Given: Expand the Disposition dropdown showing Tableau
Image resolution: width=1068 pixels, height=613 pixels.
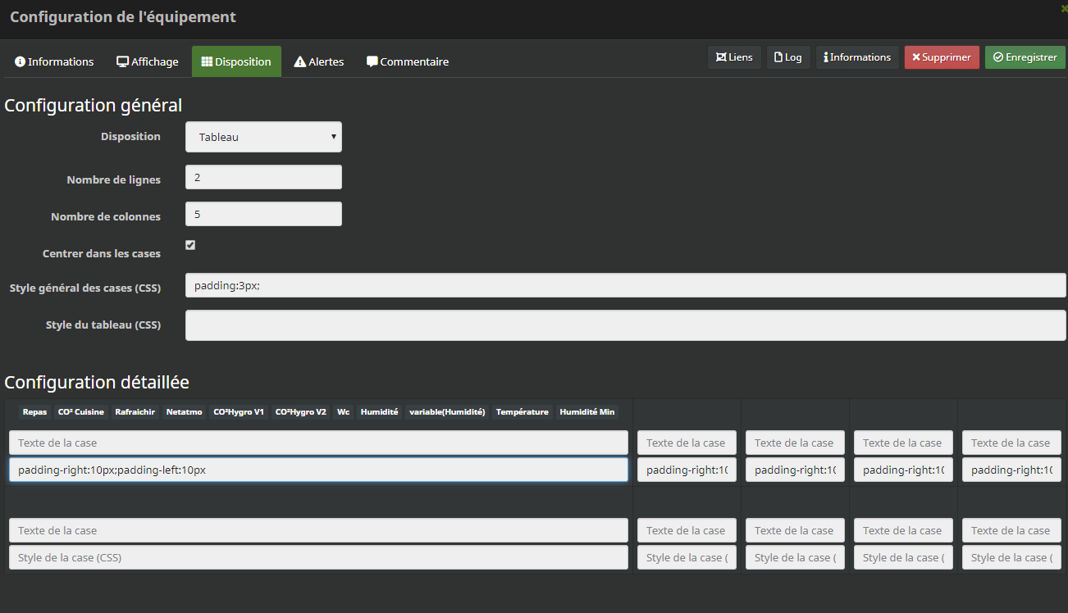Looking at the screenshot, I should [x=263, y=137].
